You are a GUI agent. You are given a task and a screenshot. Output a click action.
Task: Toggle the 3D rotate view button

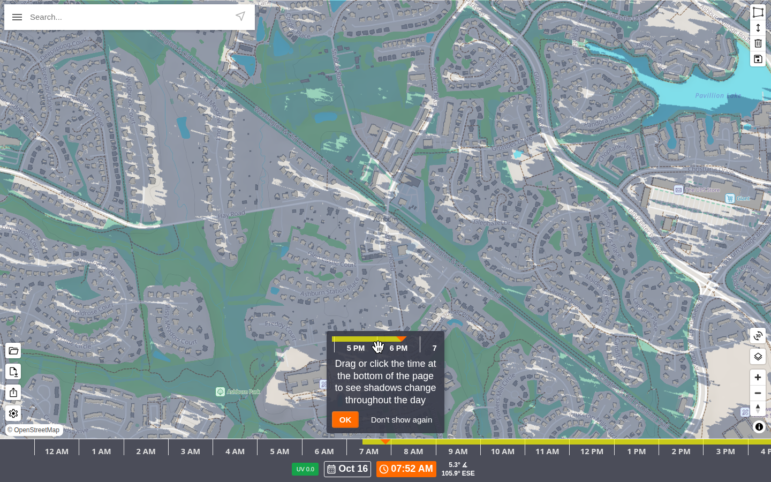[x=758, y=336]
